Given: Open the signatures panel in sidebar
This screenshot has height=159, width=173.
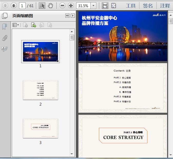Looking at the screenshot, I should pyautogui.click(x=5, y=49).
